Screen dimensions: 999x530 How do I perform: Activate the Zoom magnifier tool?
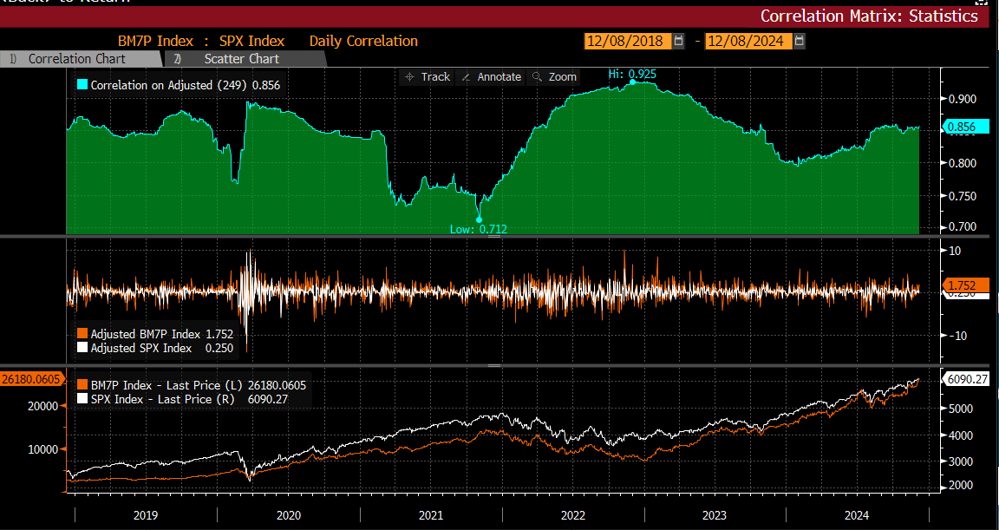point(554,77)
